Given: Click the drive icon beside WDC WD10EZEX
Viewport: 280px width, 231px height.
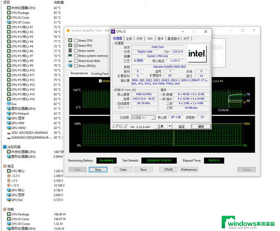Looking at the screenshot, I should pyautogui.click(x=9, y=133).
